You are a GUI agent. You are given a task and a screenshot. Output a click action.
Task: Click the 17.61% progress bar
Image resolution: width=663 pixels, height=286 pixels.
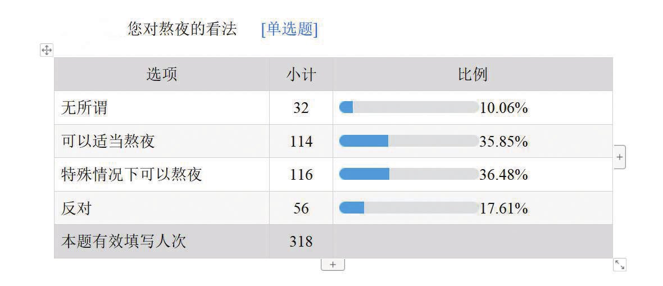[408, 208]
